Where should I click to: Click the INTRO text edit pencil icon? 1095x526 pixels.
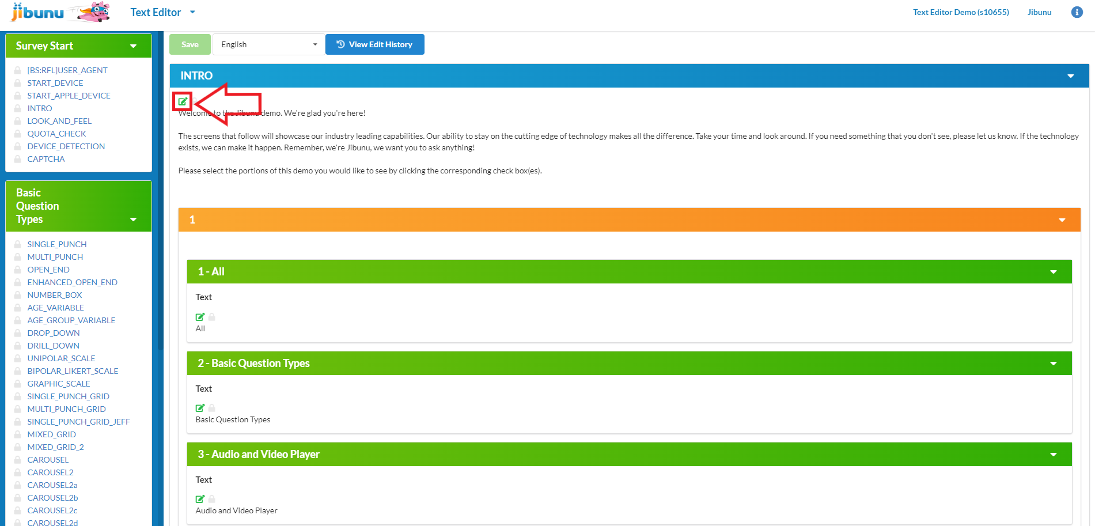183,101
